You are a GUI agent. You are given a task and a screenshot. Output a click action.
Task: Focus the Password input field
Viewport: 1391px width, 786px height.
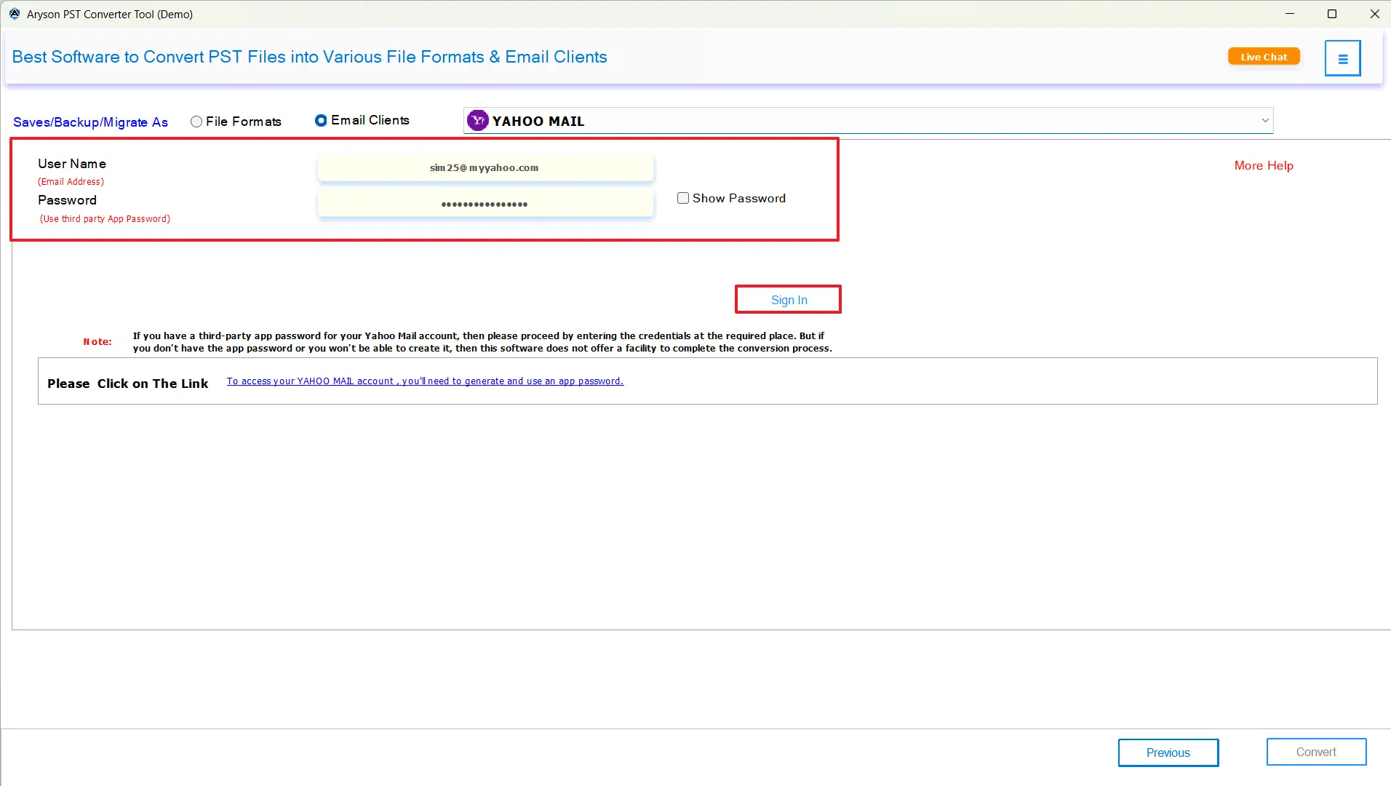485,204
